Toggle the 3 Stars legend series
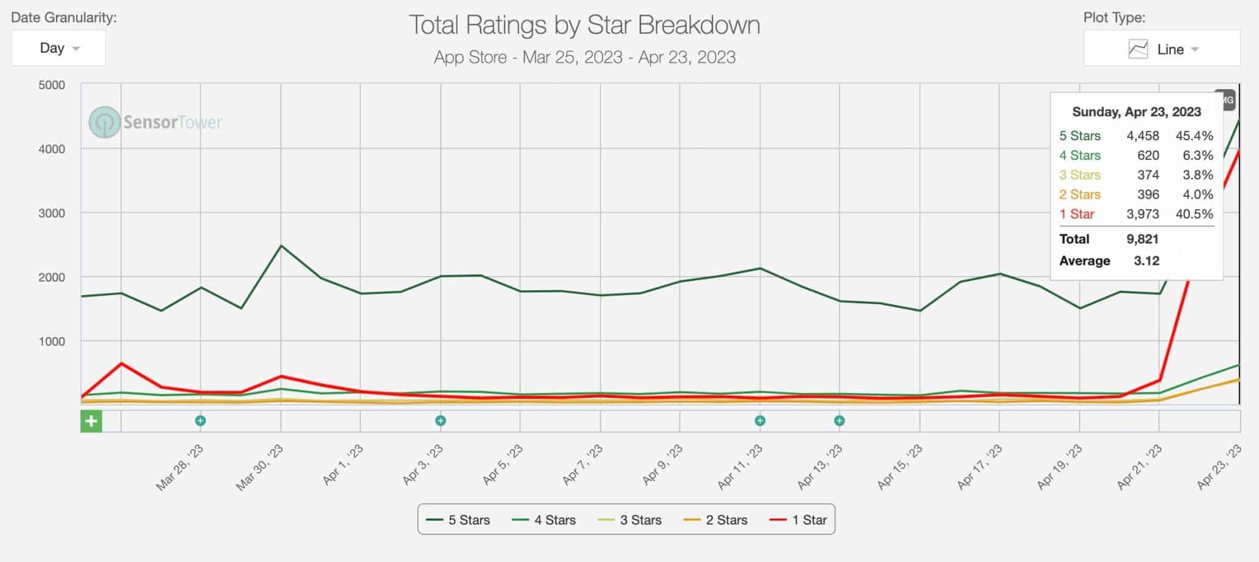 click(x=629, y=520)
